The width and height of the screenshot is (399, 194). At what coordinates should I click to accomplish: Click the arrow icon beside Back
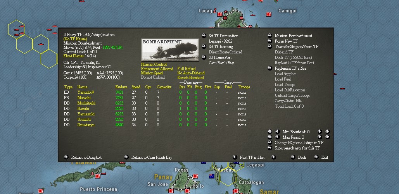click(293, 157)
